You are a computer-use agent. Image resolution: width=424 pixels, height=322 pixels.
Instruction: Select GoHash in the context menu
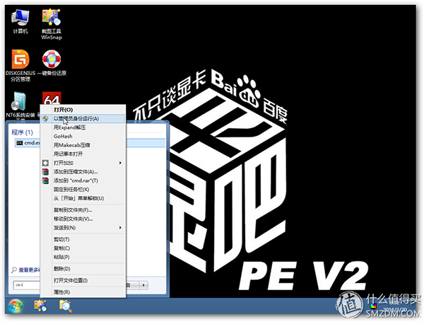point(83,136)
